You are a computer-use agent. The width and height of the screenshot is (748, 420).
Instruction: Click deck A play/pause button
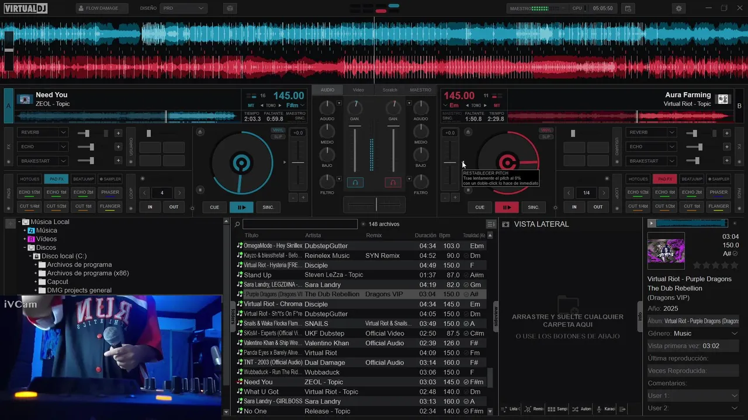[241, 207]
